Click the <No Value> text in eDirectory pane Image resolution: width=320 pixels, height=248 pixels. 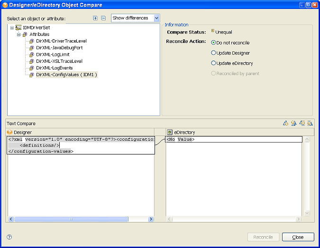[x=181, y=139]
